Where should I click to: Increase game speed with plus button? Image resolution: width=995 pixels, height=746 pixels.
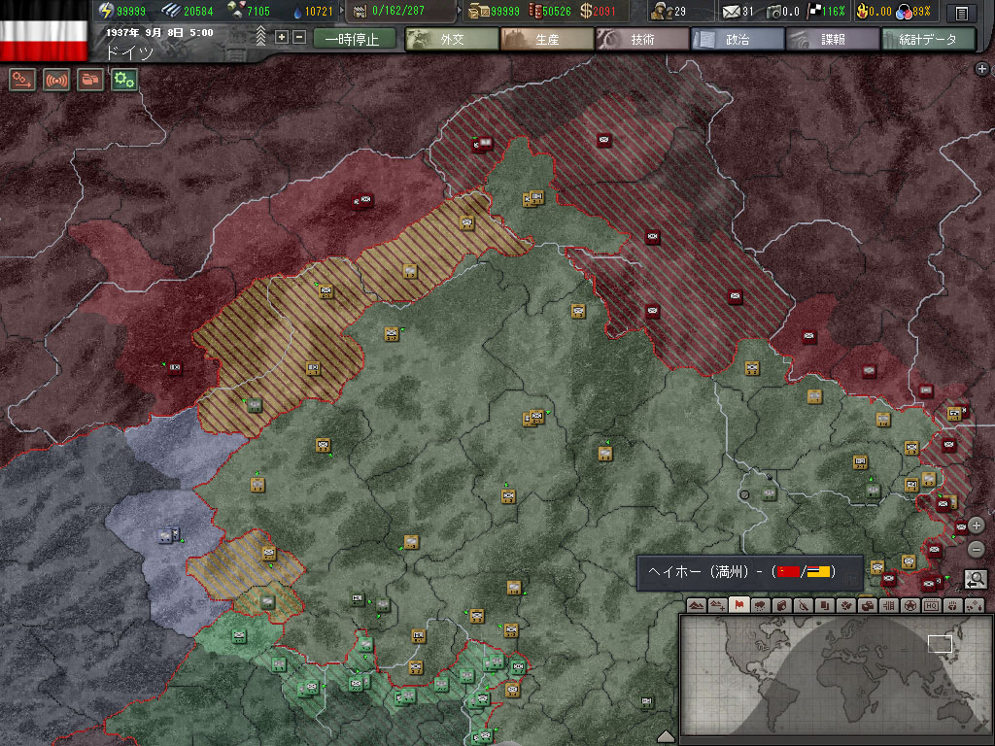pyautogui.click(x=282, y=38)
